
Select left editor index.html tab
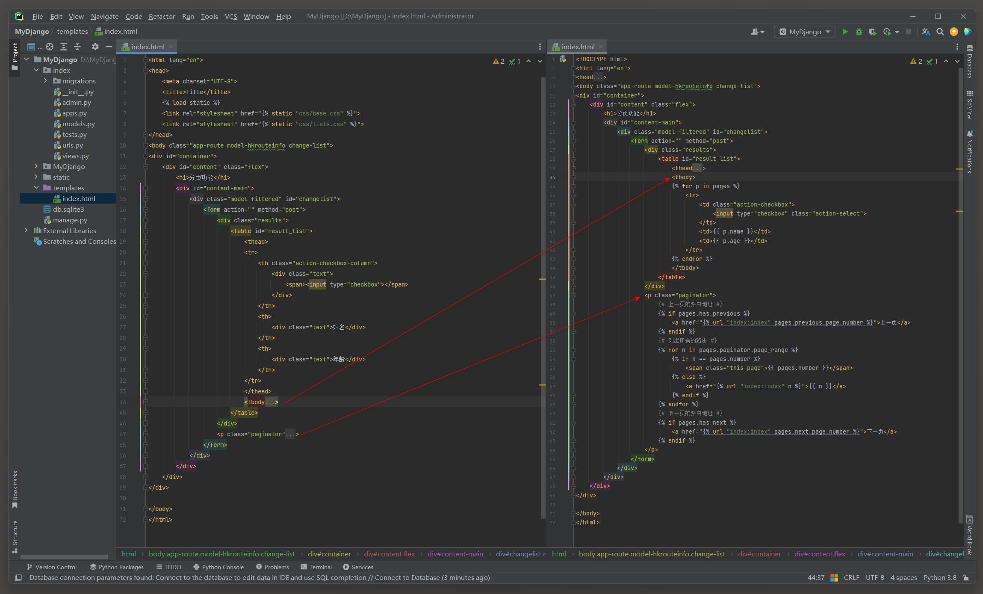(x=147, y=47)
